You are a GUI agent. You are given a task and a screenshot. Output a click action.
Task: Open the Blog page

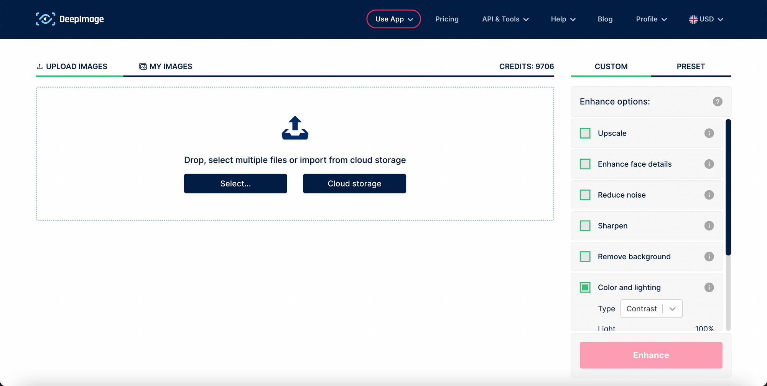[605, 19]
